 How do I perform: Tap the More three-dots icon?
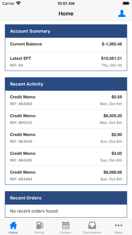pyautogui.click(x=119, y=225)
